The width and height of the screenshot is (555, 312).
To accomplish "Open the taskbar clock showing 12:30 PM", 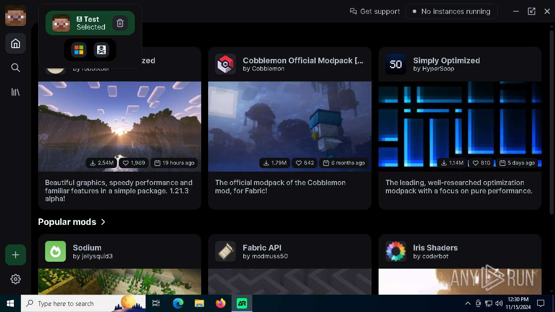I will point(518,303).
